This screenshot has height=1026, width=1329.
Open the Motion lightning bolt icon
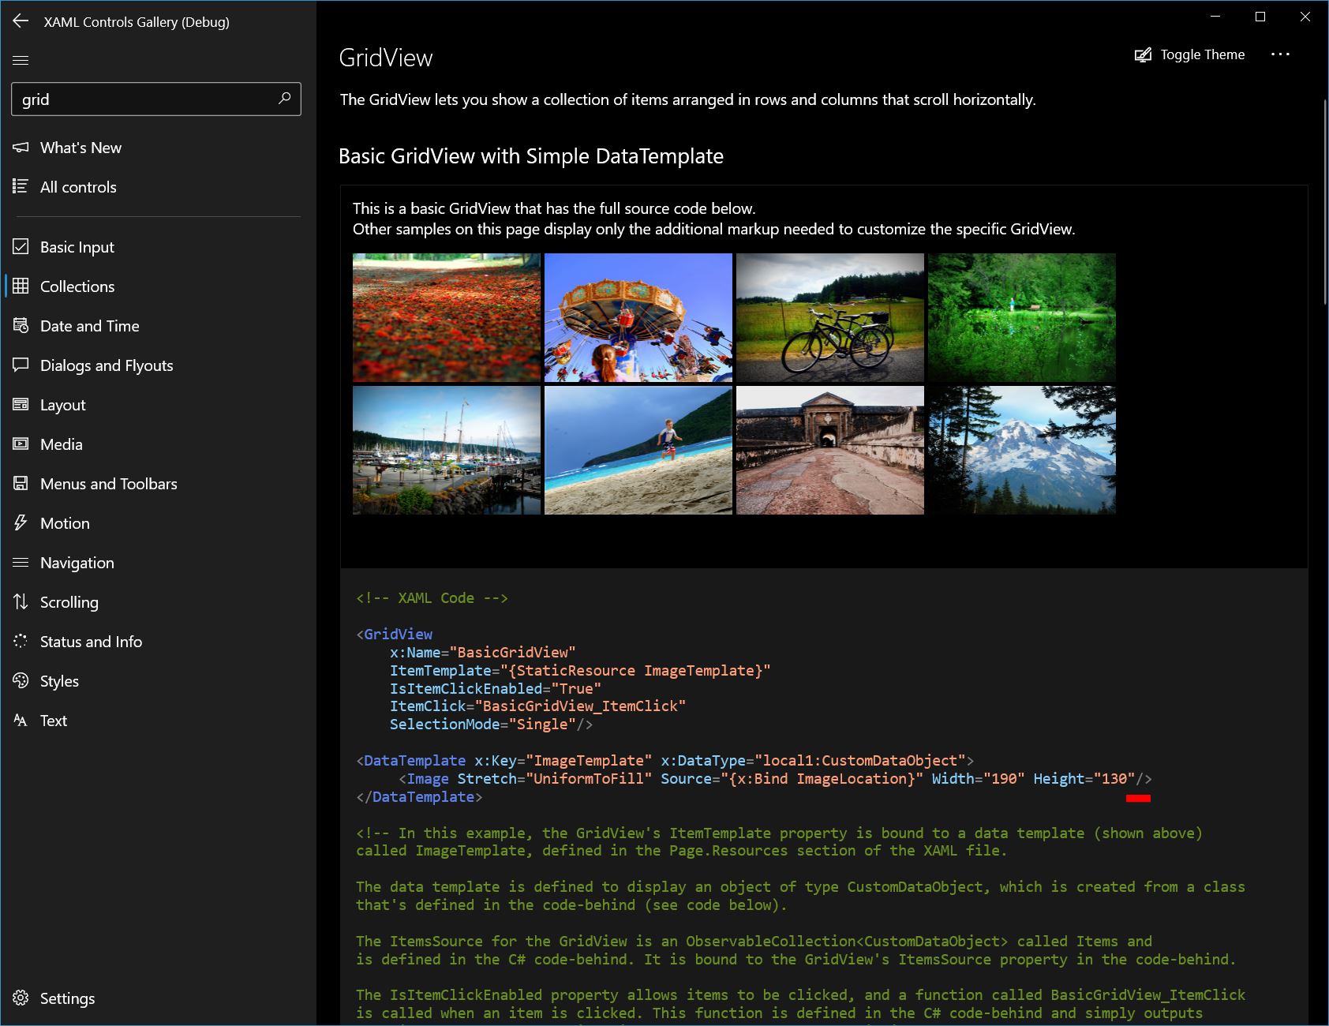pos(21,522)
